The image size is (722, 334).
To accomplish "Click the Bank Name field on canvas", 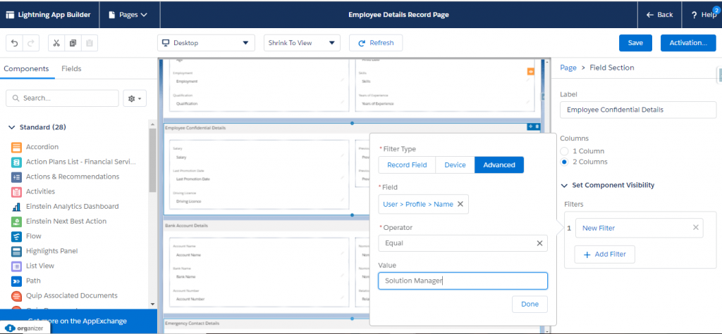I will point(257,274).
